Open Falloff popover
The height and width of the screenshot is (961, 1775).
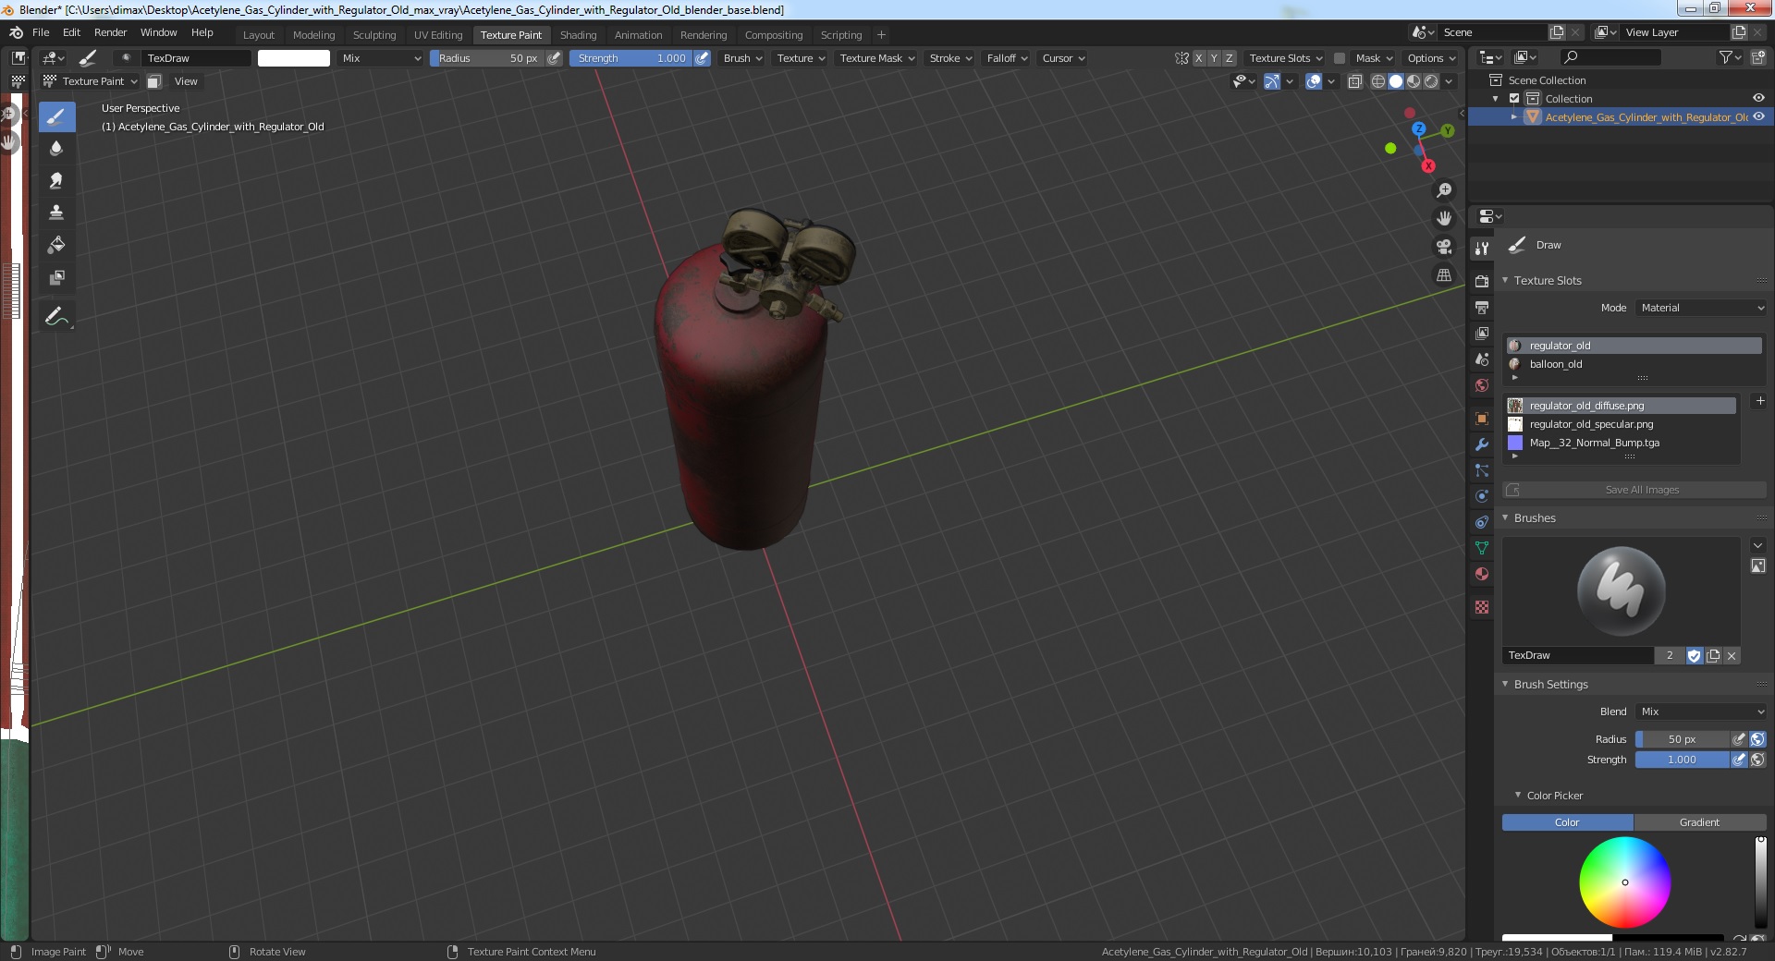coord(1007,58)
